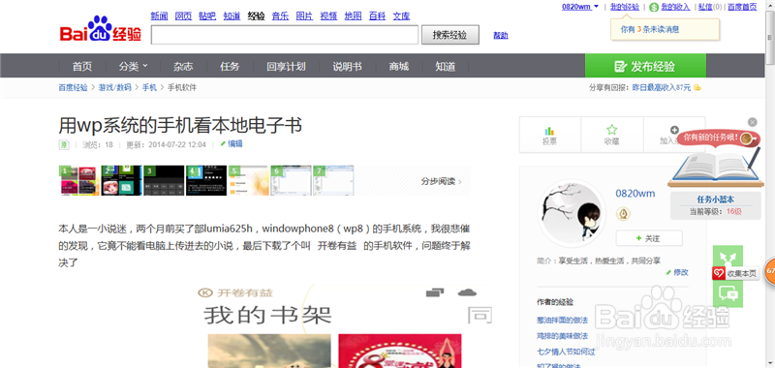
Task: Click the 私信 messages link
Action: (705, 7)
